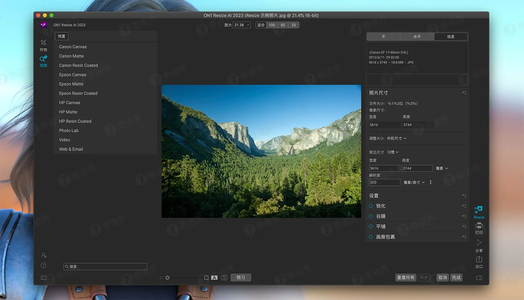Reset the photo size section
Screen dimensions: 524x300
point(464,93)
